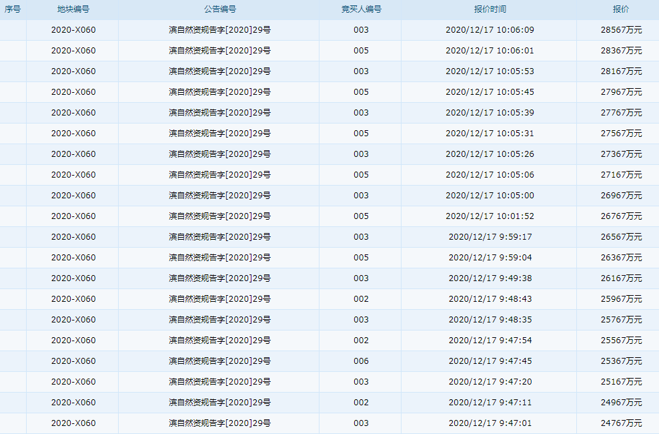Click bid time 2020/12/17 9:47:11
Screen dimensions: 659x434
[490, 403]
